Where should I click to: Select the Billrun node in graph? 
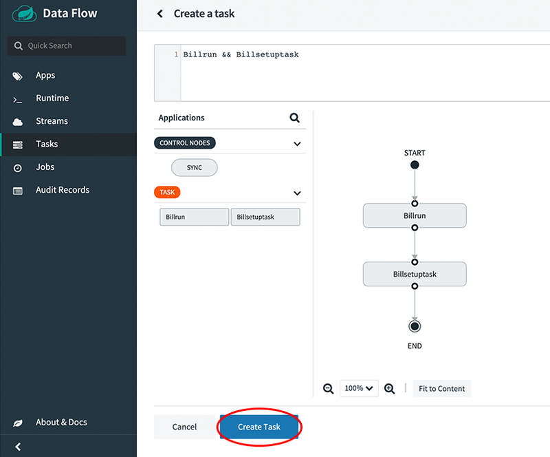pos(415,215)
